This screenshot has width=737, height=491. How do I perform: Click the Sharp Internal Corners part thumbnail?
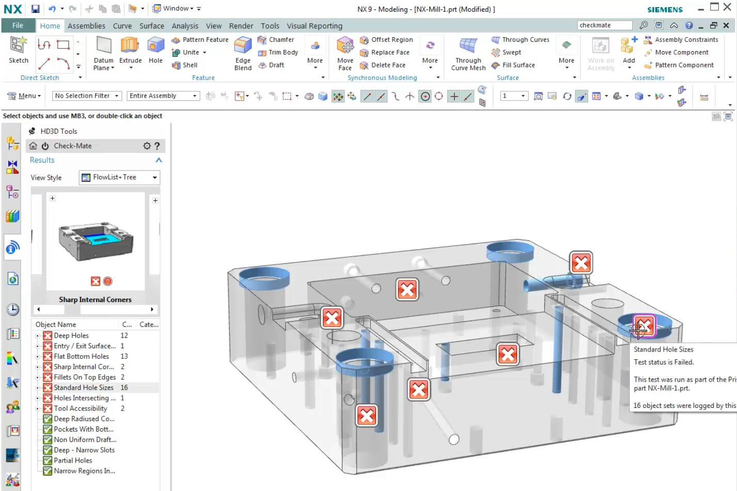pos(96,242)
